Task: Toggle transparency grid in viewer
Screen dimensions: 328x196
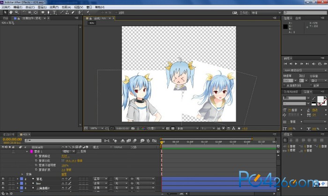Action: point(173,128)
